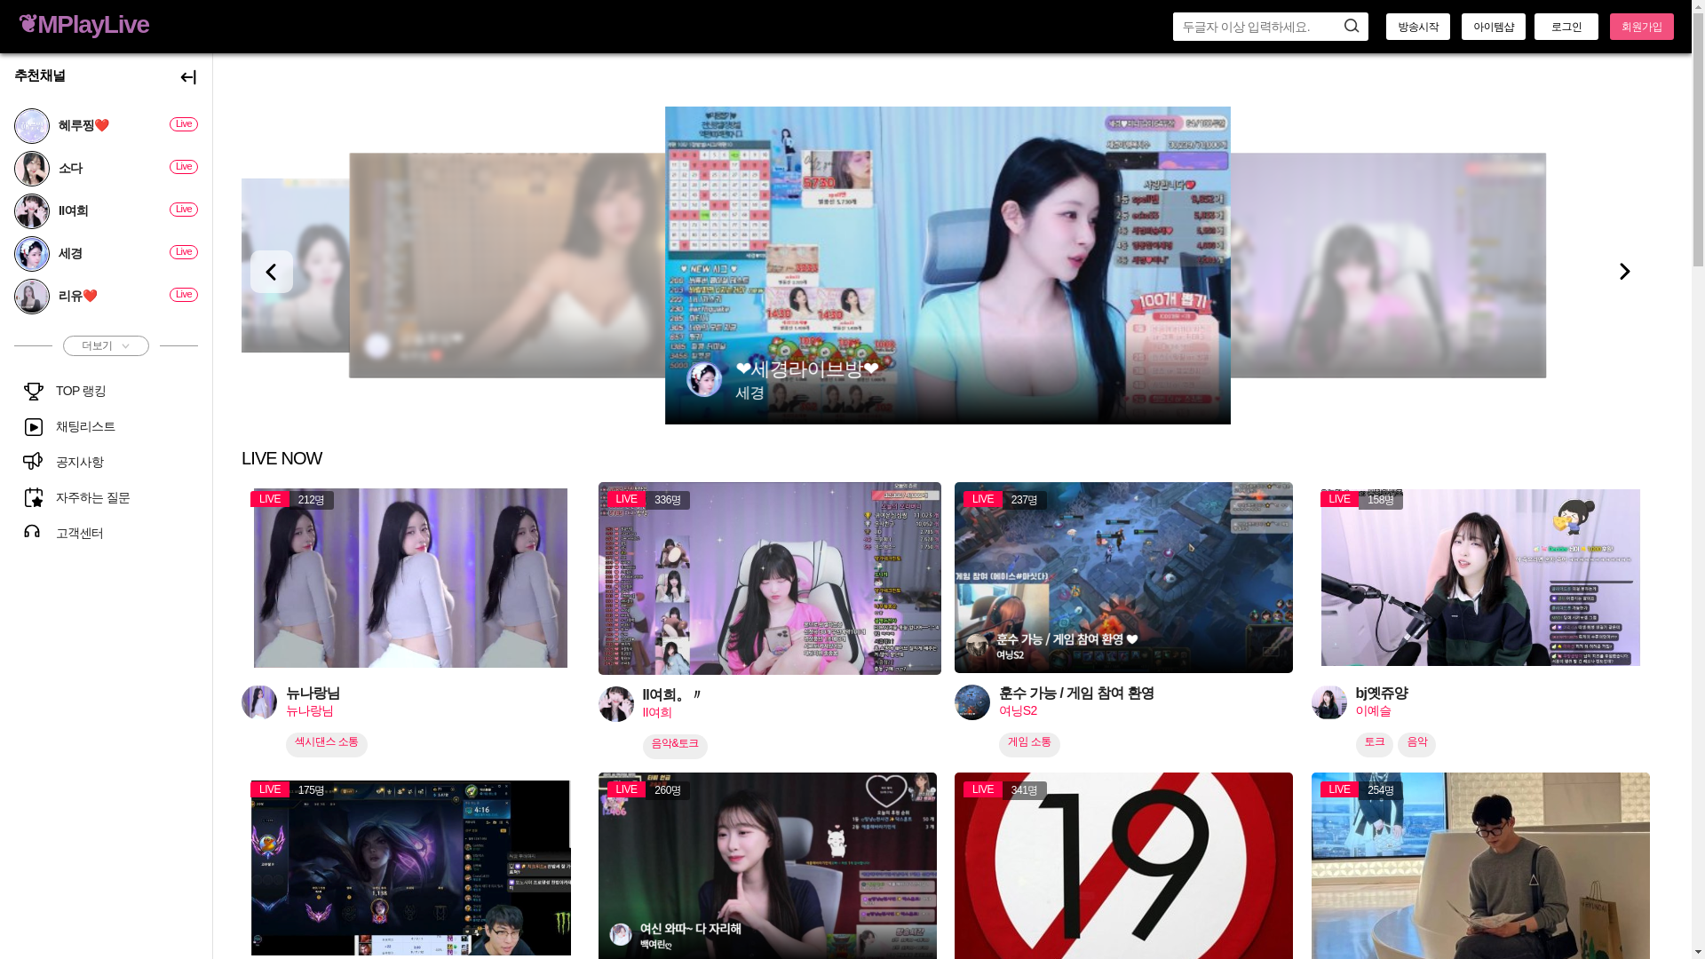The image size is (1705, 959).
Task: Open the 아이템샵 button
Action: click(1493, 27)
